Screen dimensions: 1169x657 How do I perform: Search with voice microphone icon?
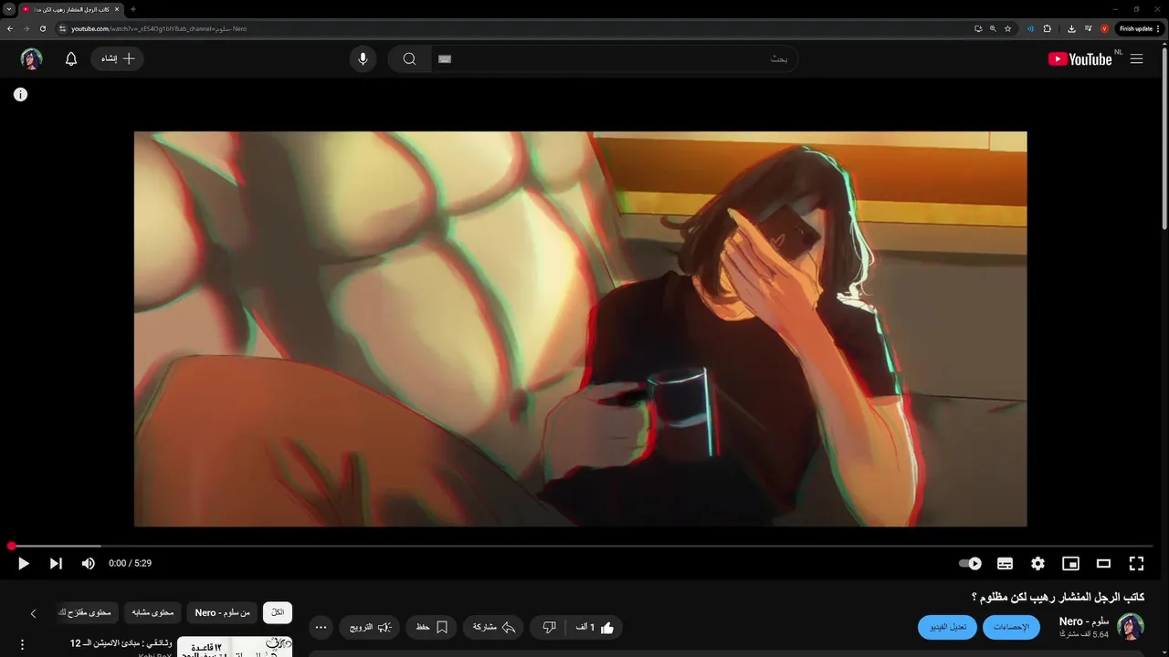363,58
